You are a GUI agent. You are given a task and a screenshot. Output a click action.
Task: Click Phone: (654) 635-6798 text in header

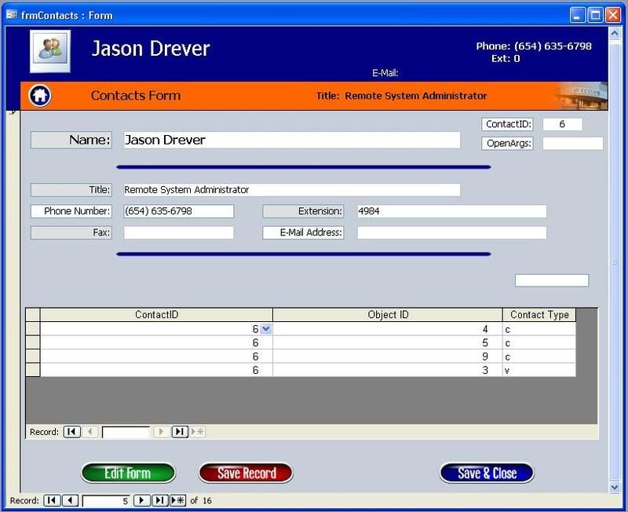click(534, 46)
